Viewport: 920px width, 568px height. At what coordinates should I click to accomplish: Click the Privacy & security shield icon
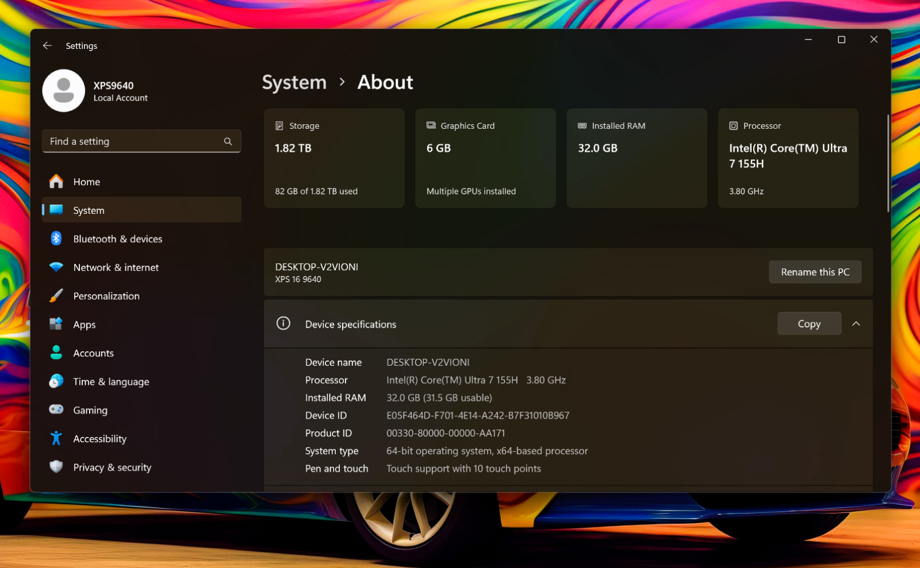coord(56,466)
